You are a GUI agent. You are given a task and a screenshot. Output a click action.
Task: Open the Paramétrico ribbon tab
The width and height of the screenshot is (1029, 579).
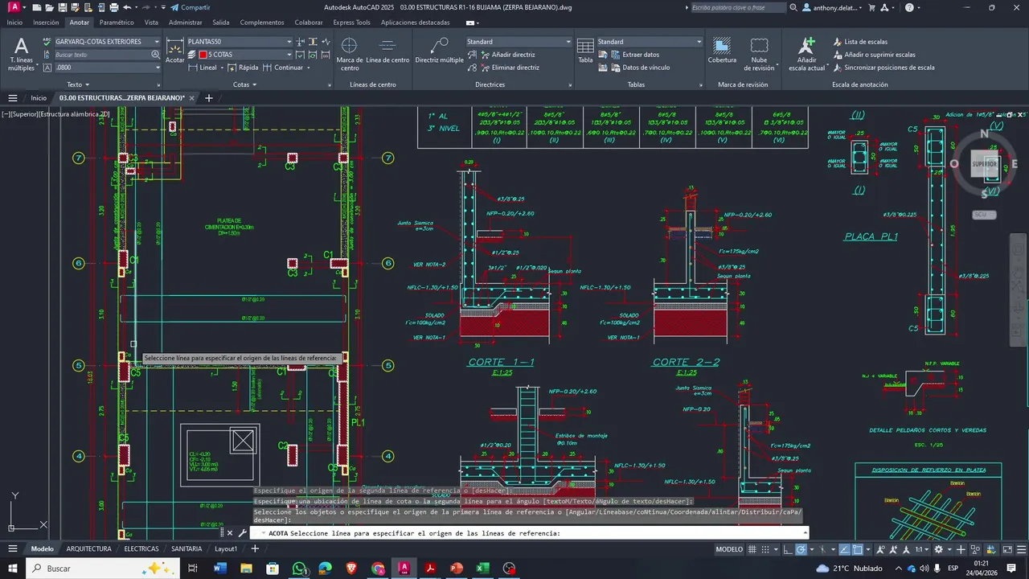[117, 23]
